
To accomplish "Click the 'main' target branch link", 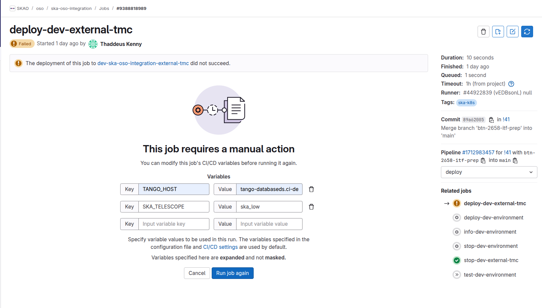I will [x=505, y=161].
